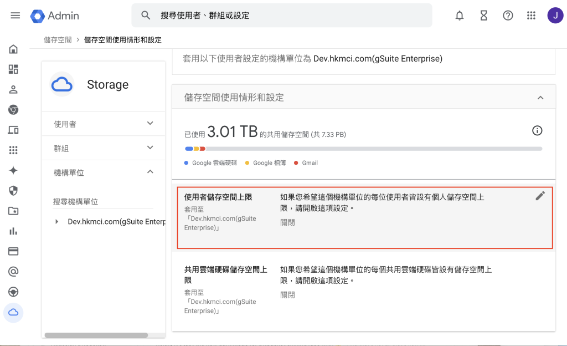
Task: Click the Google Admin logo
Action: pyautogui.click(x=55, y=16)
